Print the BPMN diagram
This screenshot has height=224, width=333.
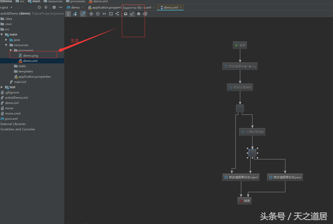pyautogui.click(x=139, y=14)
